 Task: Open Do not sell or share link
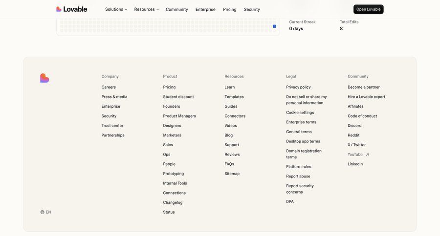(x=307, y=99)
